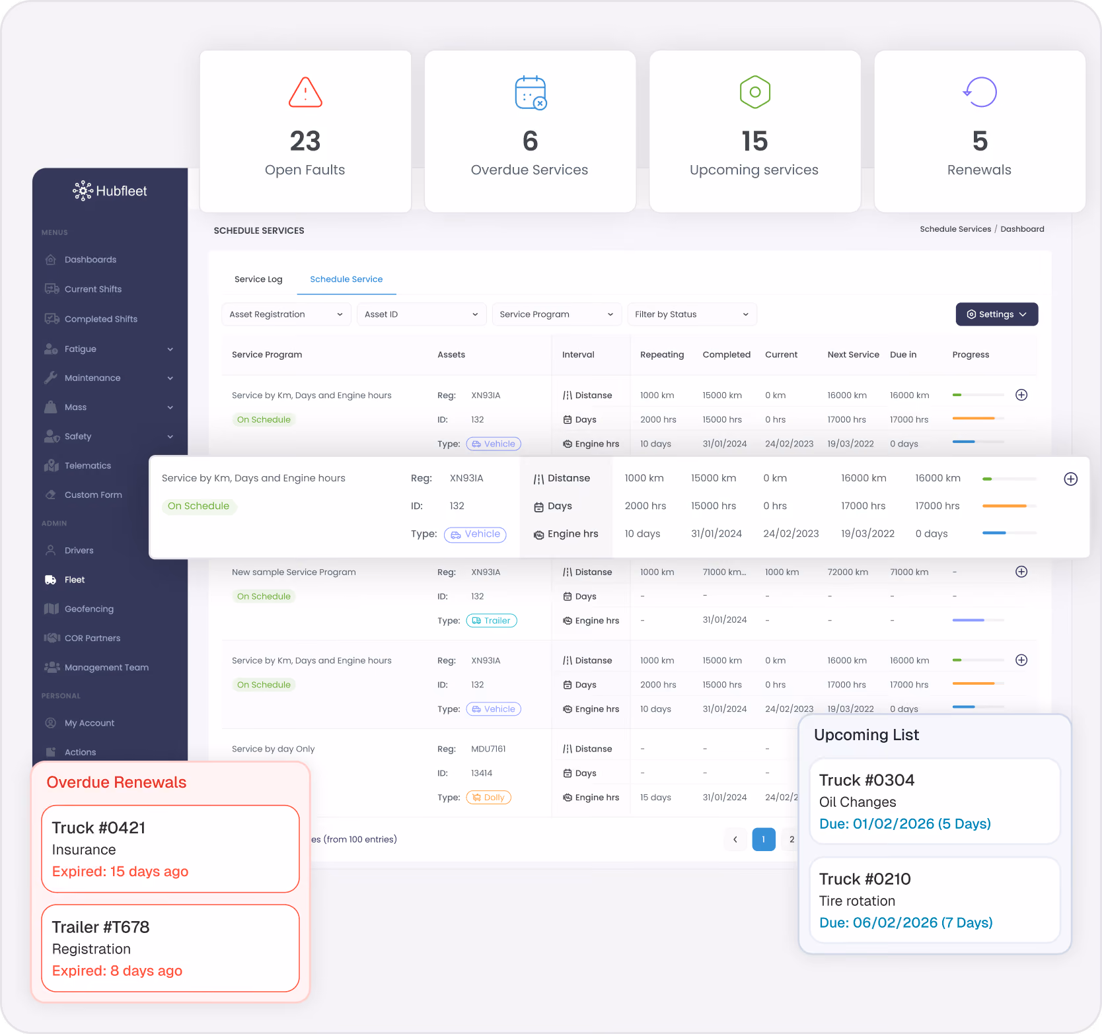
Task: Click the Renewals refresh icon
Action: pos(980,92)
